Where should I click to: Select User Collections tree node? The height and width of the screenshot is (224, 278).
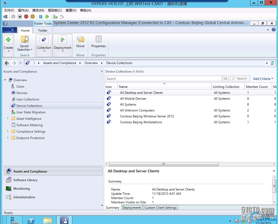click(28, 99)
